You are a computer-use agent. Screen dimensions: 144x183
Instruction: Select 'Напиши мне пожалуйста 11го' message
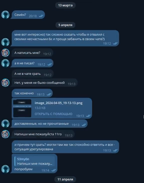pos(43,134)
